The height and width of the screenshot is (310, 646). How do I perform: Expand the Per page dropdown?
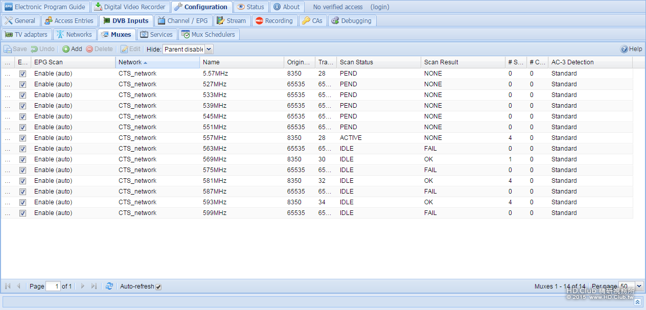point(639,287)
